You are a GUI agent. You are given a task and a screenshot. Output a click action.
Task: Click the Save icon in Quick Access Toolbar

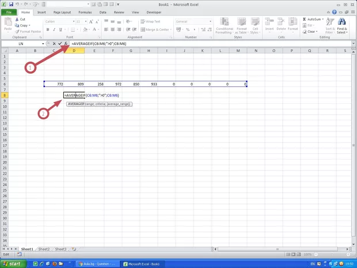pos(11,5)
